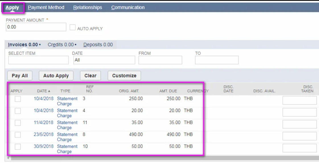Enable the Auto Apply checkbox

click(73, 27)
